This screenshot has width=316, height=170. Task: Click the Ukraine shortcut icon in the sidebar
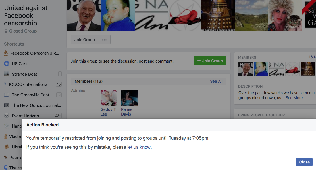click(7, 147)
